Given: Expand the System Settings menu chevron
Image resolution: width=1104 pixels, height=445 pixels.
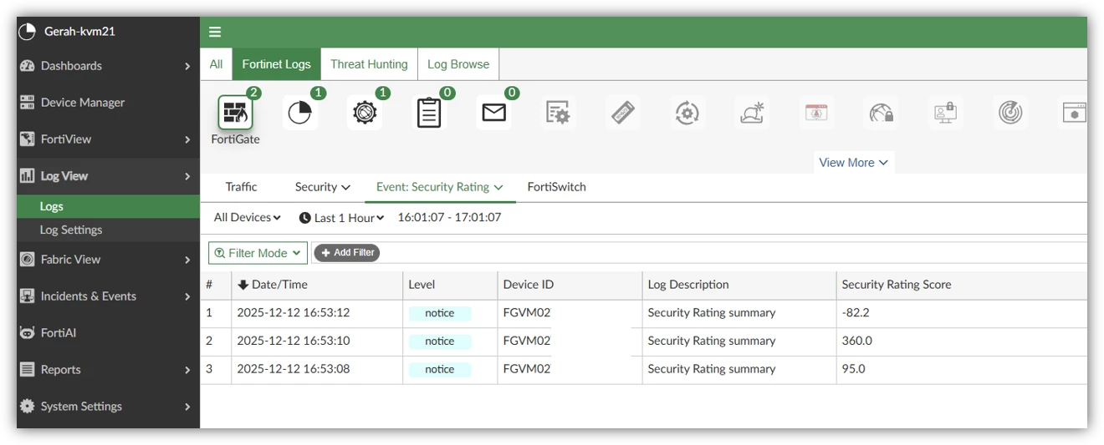Looking at the screenshot, I should [187, 407].
